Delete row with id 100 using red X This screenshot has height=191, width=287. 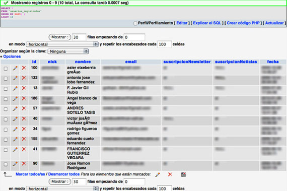[x=24, y=68]
